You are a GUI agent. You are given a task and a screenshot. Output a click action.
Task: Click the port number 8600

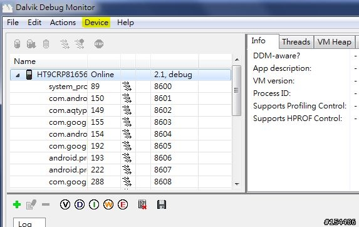(x=163, y=87)
